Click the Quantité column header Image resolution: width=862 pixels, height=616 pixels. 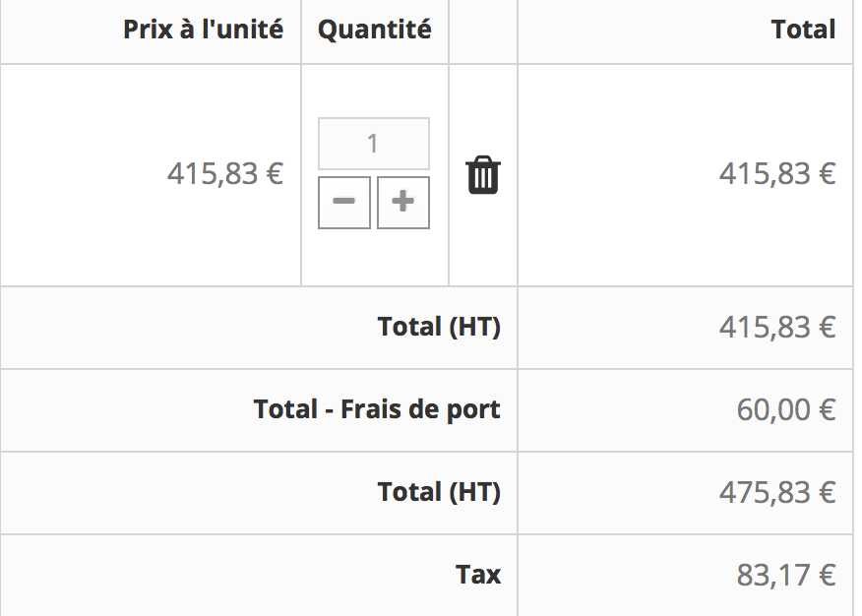374,30
